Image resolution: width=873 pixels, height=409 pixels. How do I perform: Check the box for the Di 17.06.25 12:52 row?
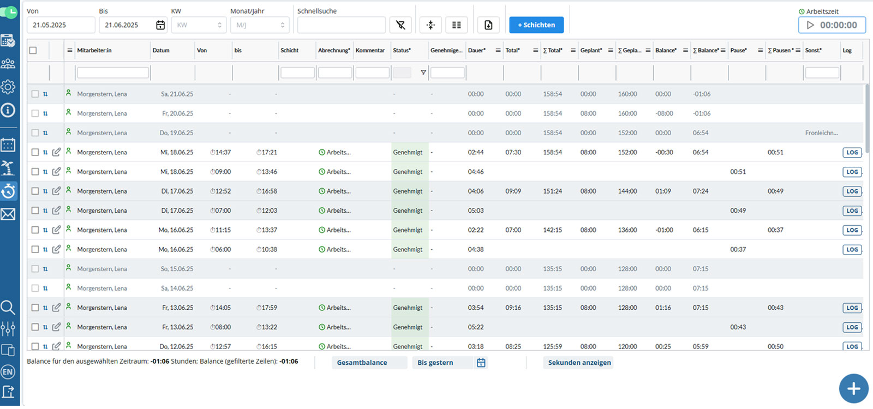click(35, 191)
